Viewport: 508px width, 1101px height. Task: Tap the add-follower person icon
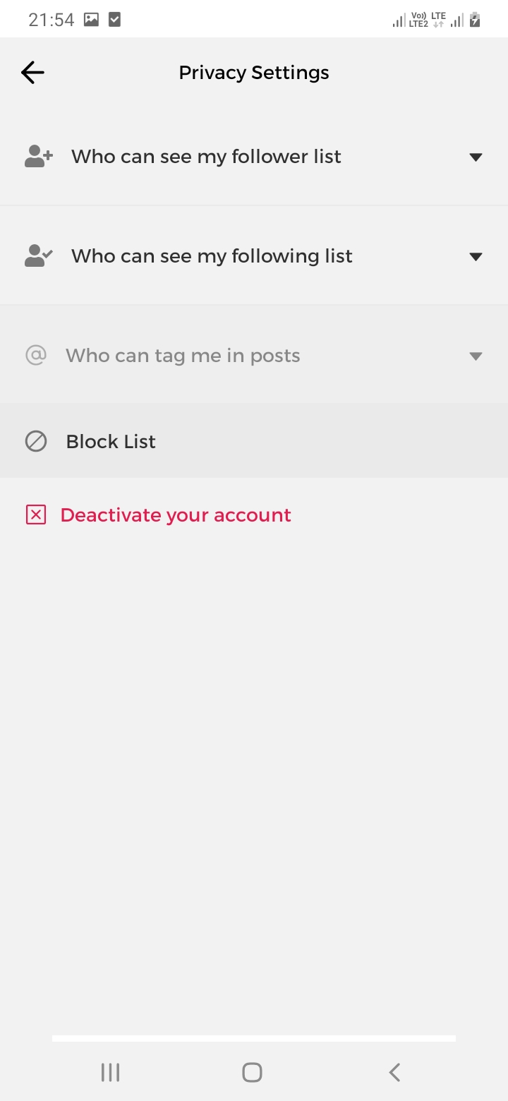click(39, 157)
